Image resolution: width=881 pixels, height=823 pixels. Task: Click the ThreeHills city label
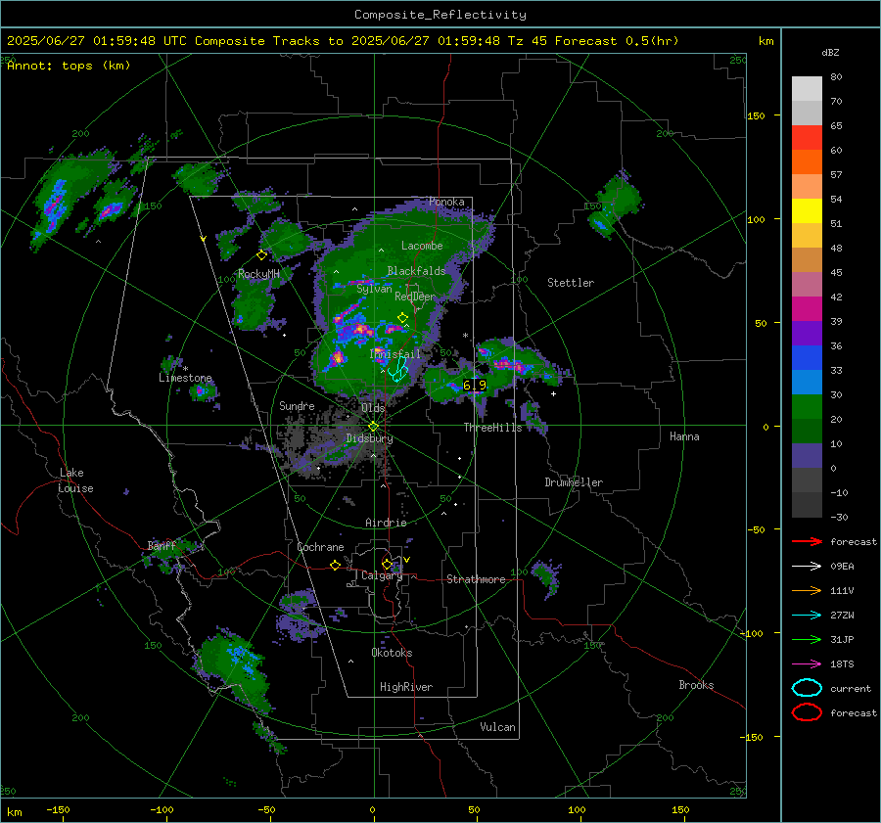point(492,428)
